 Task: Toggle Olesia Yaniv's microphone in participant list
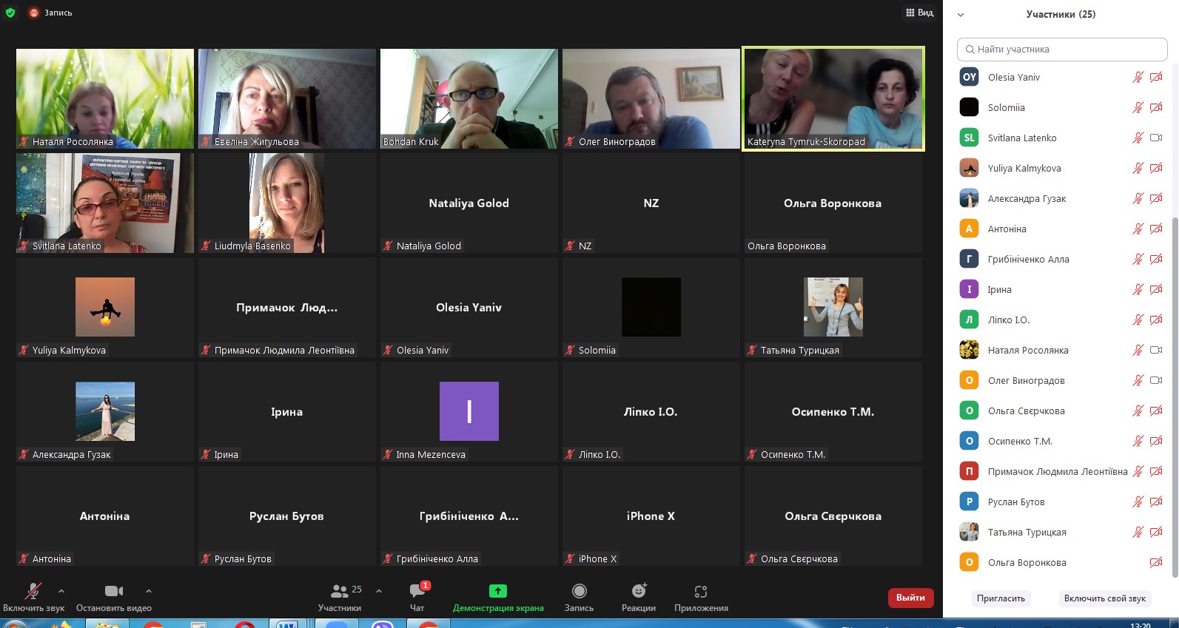point(1138,77)
